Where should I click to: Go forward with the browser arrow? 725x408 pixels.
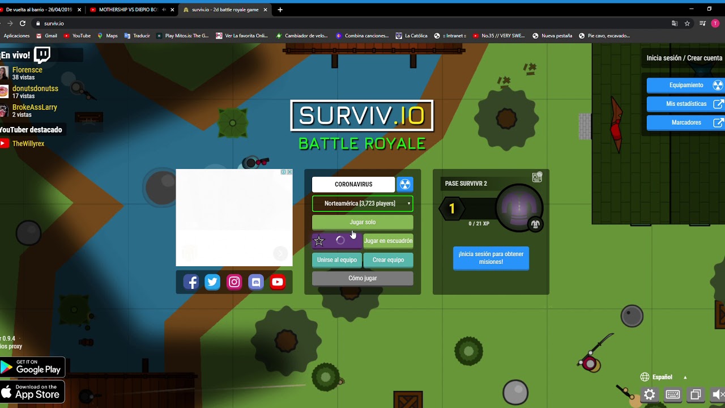point(10,23)
